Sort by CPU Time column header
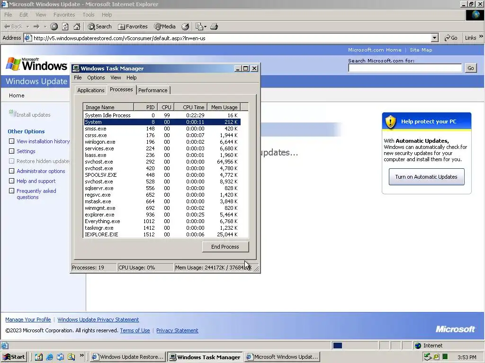485x363 pixels. pos(191,107)
